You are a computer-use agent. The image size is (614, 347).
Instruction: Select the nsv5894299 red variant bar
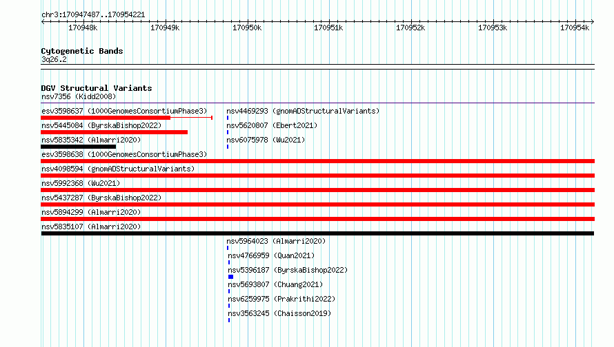click(317, 219)
